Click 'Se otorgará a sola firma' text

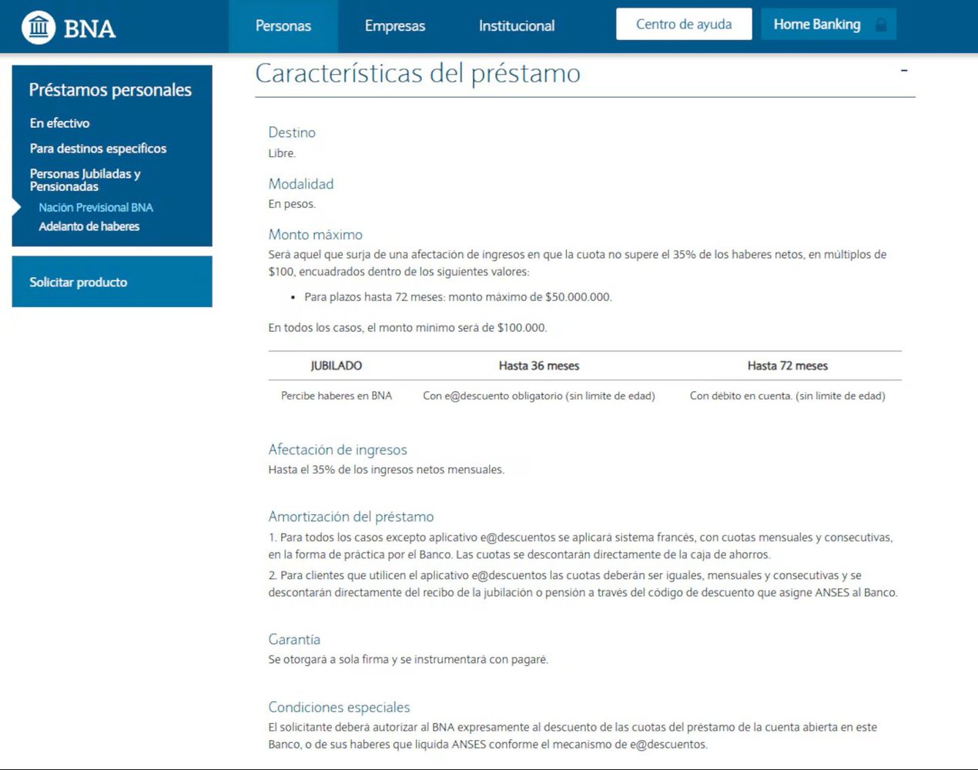pyautogui.click(x=408, y=660)
